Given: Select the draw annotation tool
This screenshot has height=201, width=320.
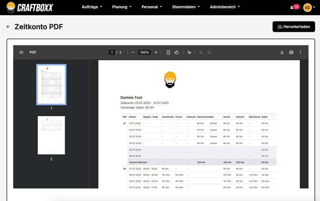Looking at the screenshot, I should (190, 52).
